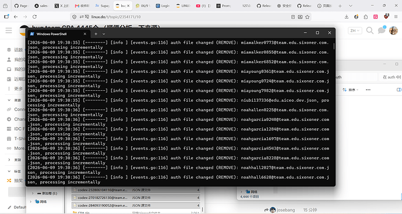402x214 pixels.
Task: Open the user avatar menu on forum header
Action: click(393, 30)
